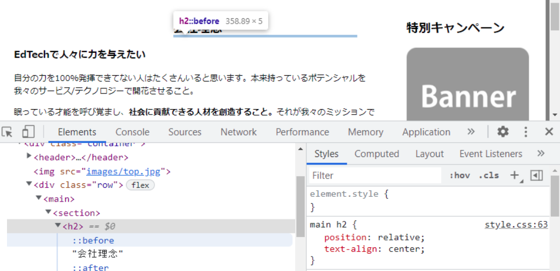Click the center property value

[x=405, y=249]
